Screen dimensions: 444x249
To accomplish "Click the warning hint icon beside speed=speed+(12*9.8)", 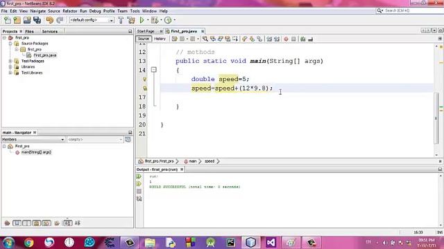I will tap(145, 89).
